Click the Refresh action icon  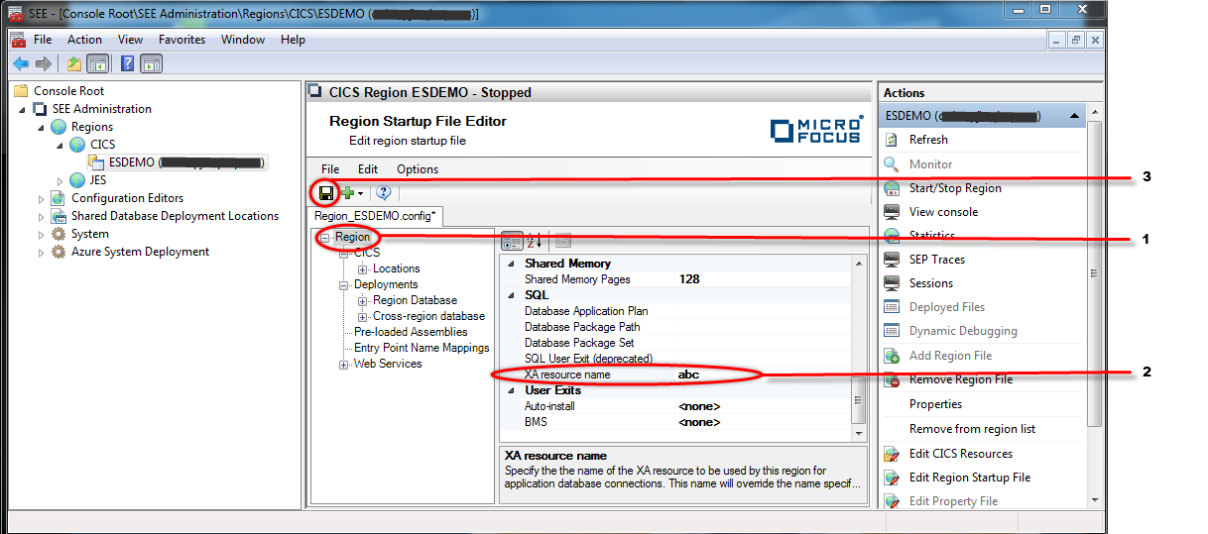(x=891, y=140)
